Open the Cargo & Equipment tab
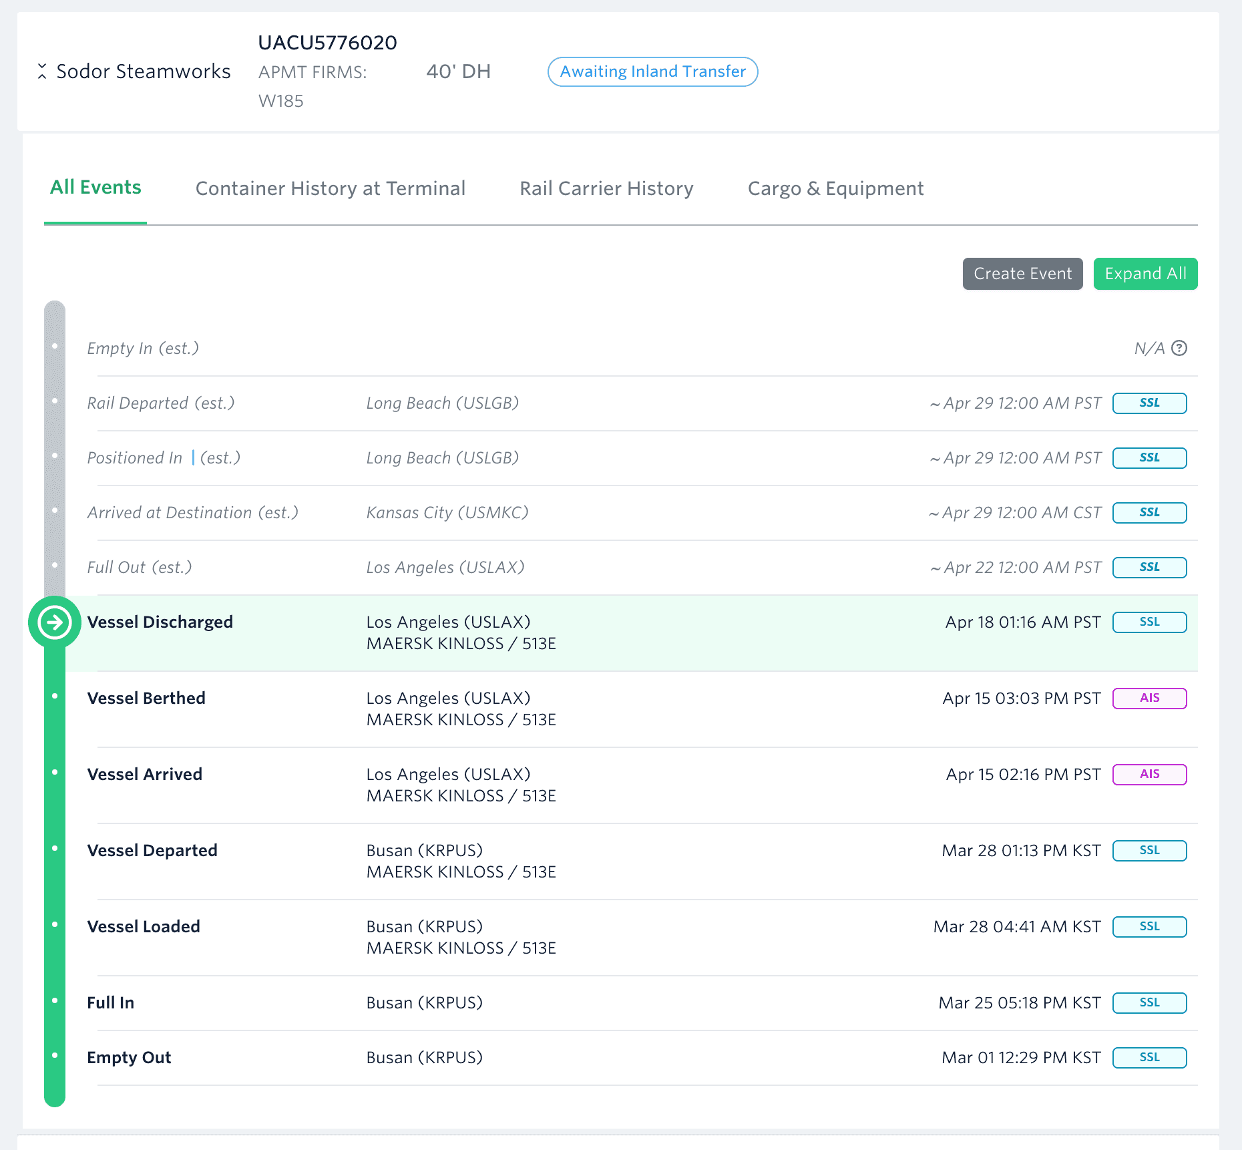Screen dimensions: 1242x1150 coord(835,188)
